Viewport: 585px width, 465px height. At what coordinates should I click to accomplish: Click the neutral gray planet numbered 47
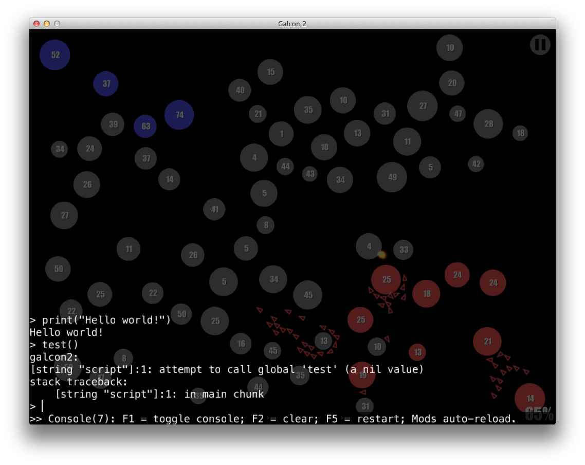tap(458, 114)
